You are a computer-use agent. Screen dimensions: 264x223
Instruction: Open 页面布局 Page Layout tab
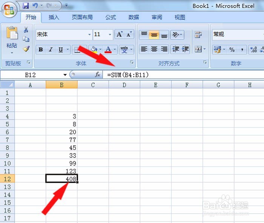82,17
